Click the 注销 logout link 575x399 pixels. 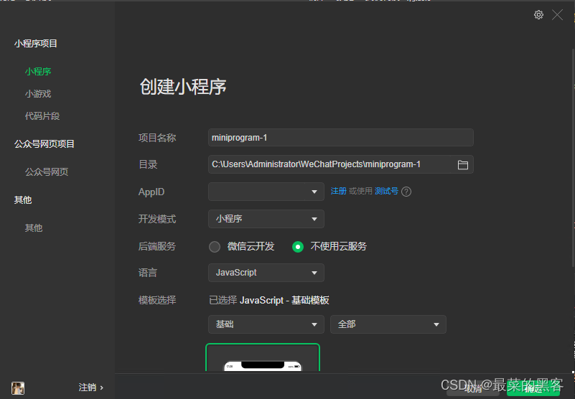point(91,388)
